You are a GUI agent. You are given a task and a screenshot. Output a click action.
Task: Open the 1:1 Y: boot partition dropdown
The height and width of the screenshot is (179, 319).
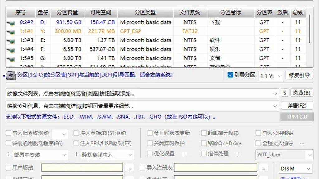click(x=271, y=76)
